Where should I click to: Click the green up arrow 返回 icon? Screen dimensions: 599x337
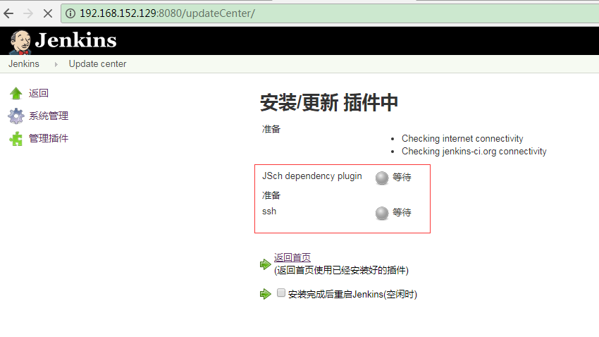click(x=16, y=93)
